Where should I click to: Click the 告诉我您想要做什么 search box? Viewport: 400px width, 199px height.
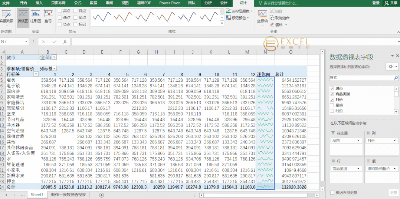click(279, 3)
